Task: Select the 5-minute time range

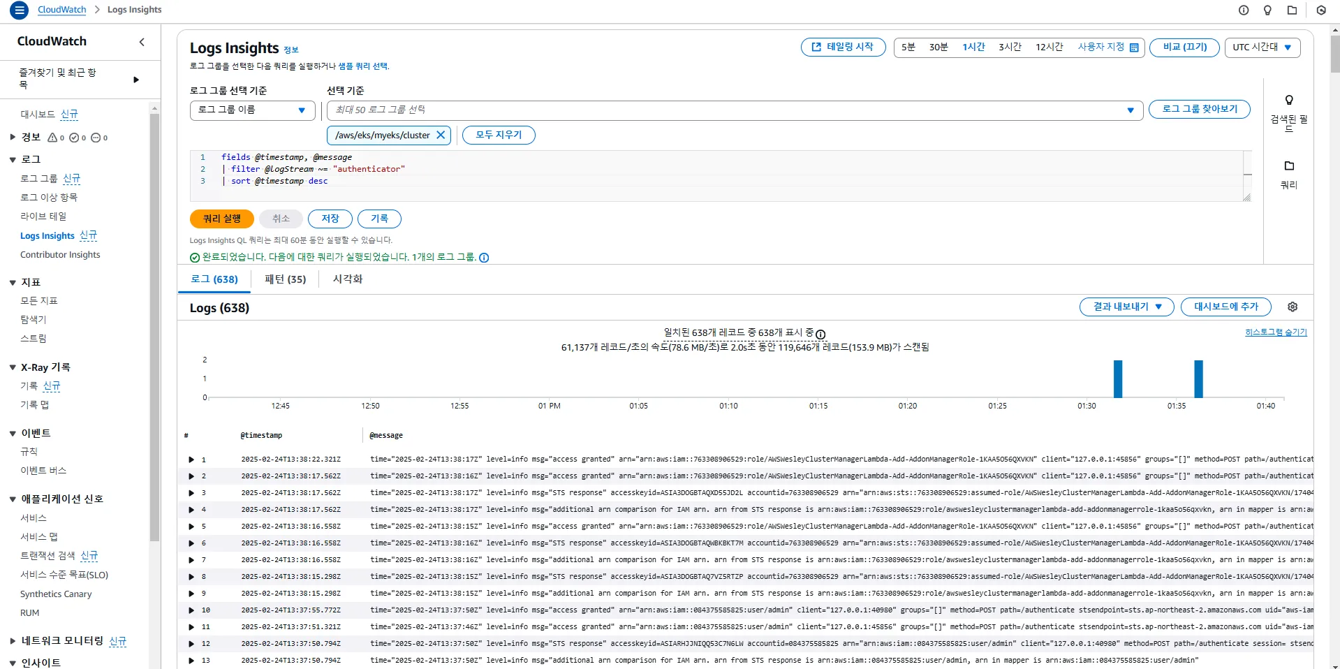Action: pyautogui.click(x=908, y=47)
